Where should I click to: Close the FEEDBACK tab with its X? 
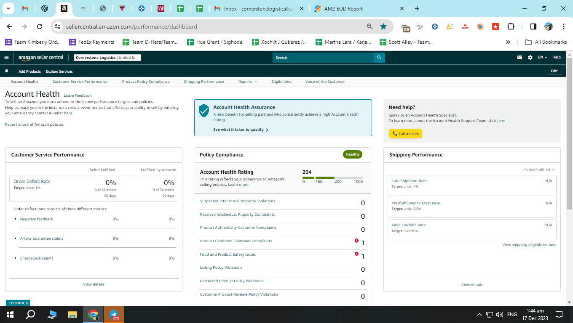(27, 303)
